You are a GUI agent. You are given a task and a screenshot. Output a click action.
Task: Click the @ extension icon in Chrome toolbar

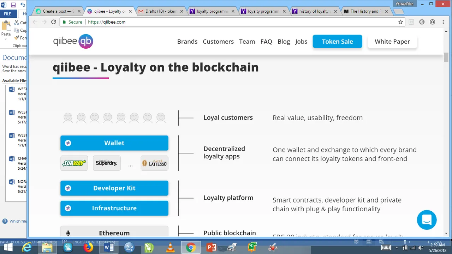coord(432,22)
